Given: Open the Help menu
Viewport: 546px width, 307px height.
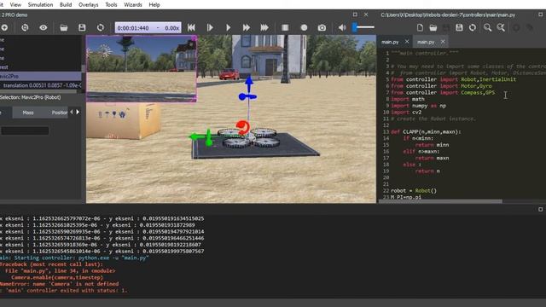Looking at the screenshot, I should [154, 5].
